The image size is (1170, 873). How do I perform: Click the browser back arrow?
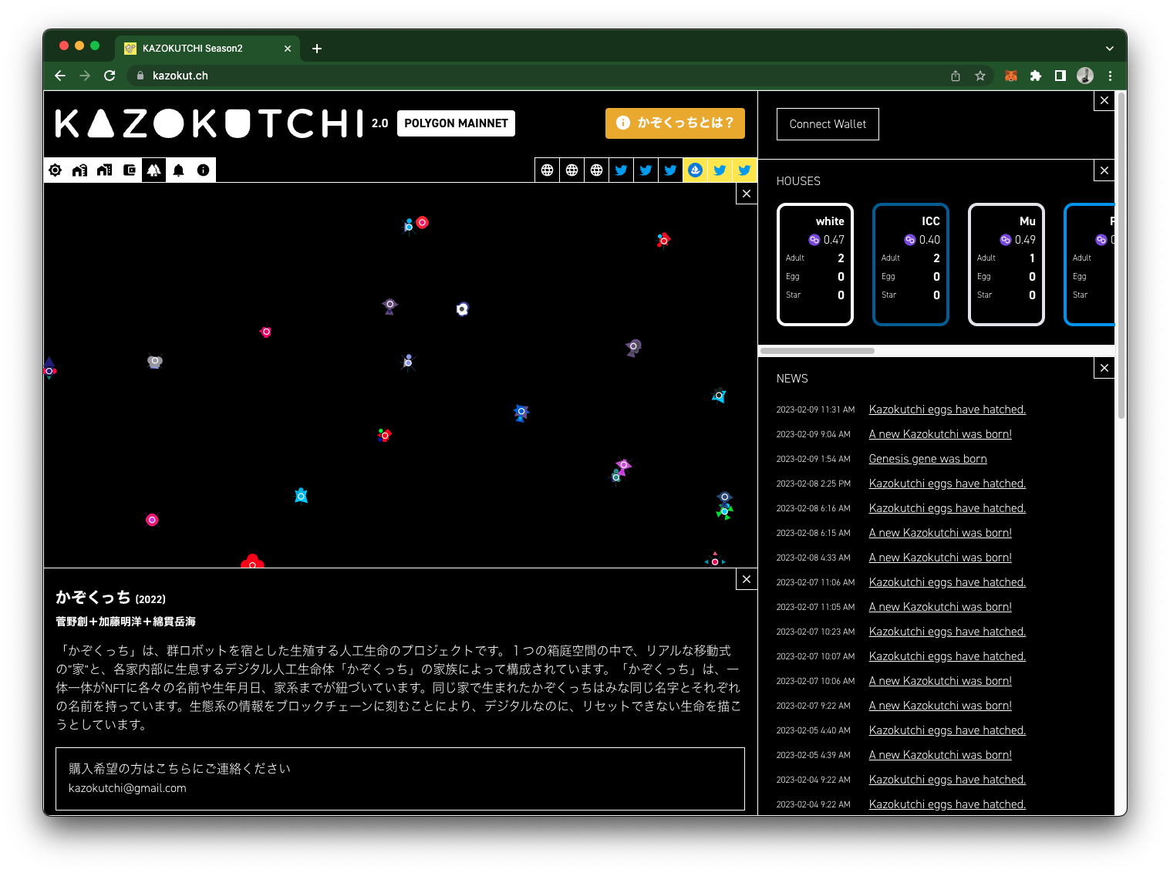[x=60, y=76]
